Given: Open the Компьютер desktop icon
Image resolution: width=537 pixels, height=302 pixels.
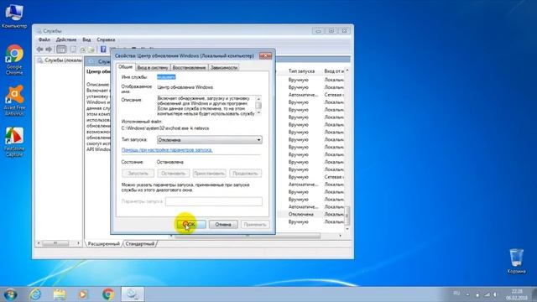Looking at the screenshot, I should coord(14,16).
